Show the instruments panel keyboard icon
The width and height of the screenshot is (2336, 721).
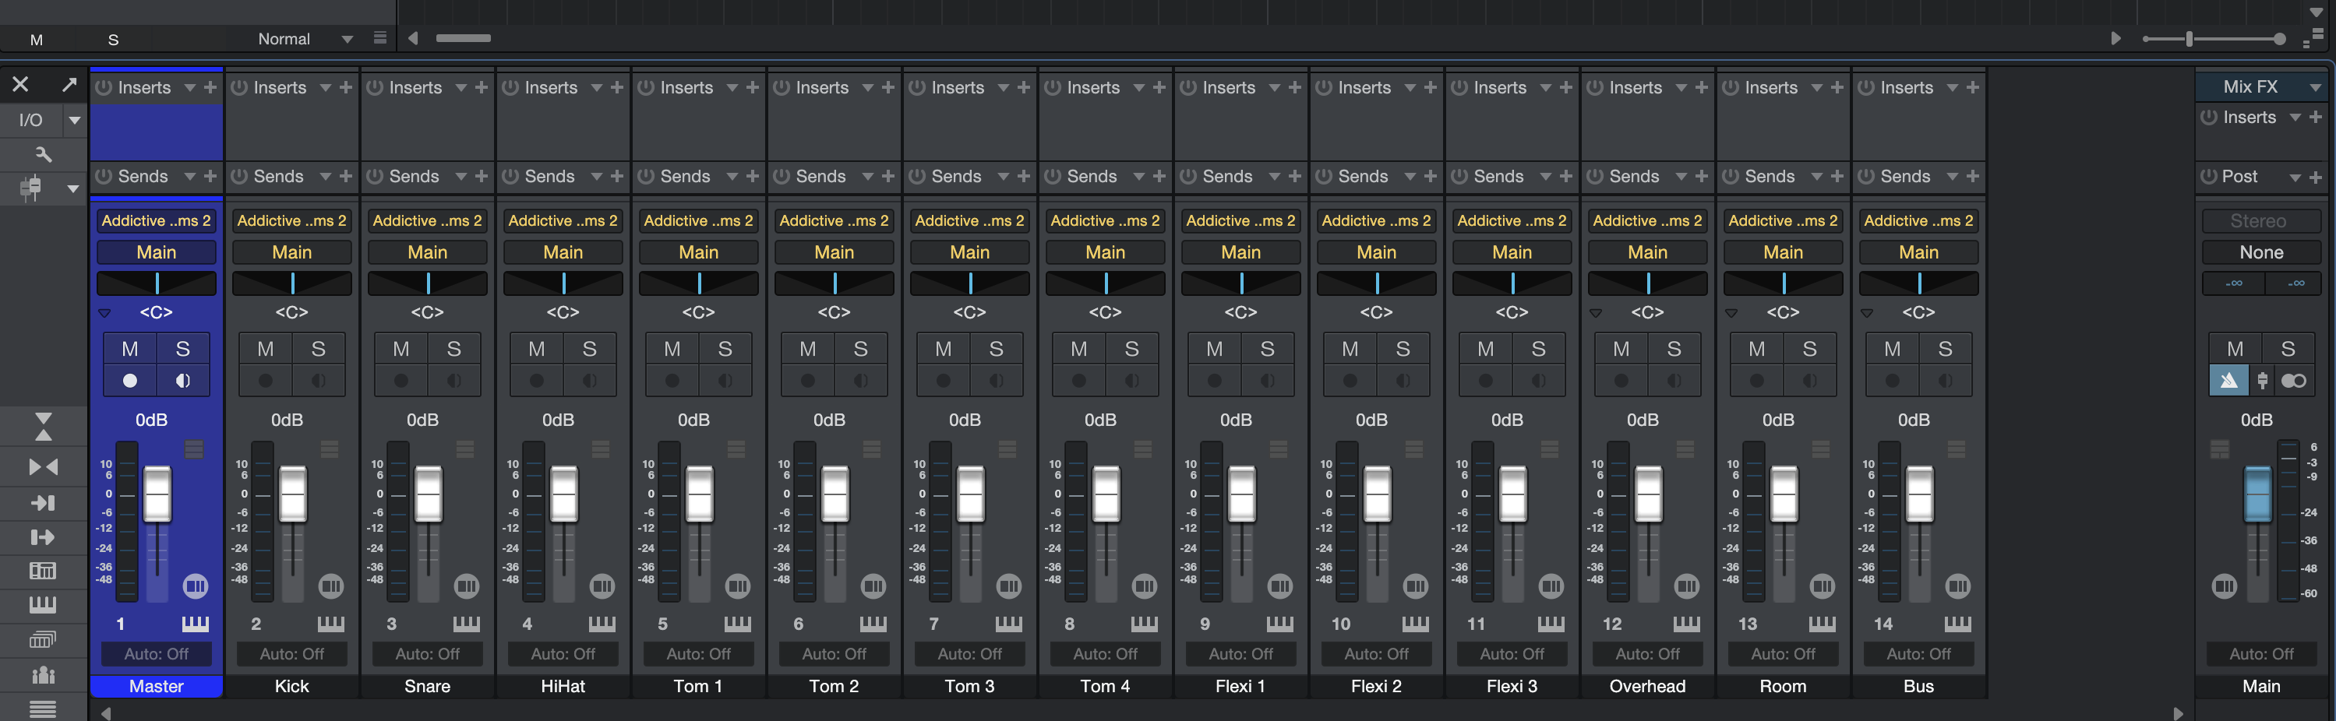(x=44, y=604)
